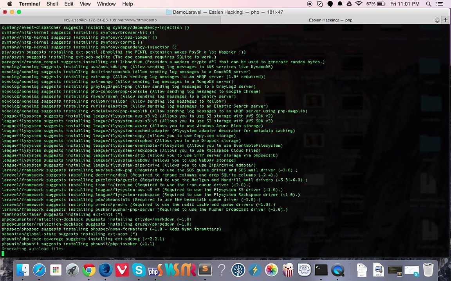This screenshot has height=281, width=451.
Task: Click the 'phpspec/phpspec suggests installing phpspec/nyan-formatters' line
Action: (111, 229)
